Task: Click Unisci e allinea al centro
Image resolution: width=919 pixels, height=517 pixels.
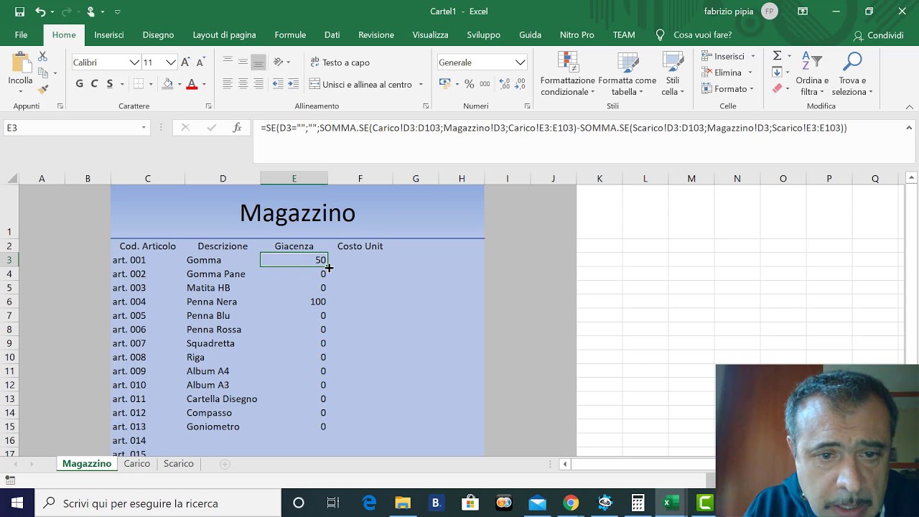Action: tap(361, 84)
